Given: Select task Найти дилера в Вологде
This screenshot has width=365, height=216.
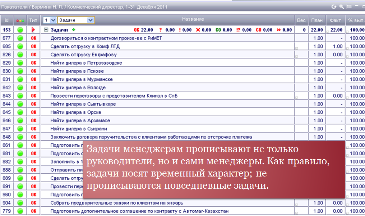Looking at the screenshot, I should [78, 88].
